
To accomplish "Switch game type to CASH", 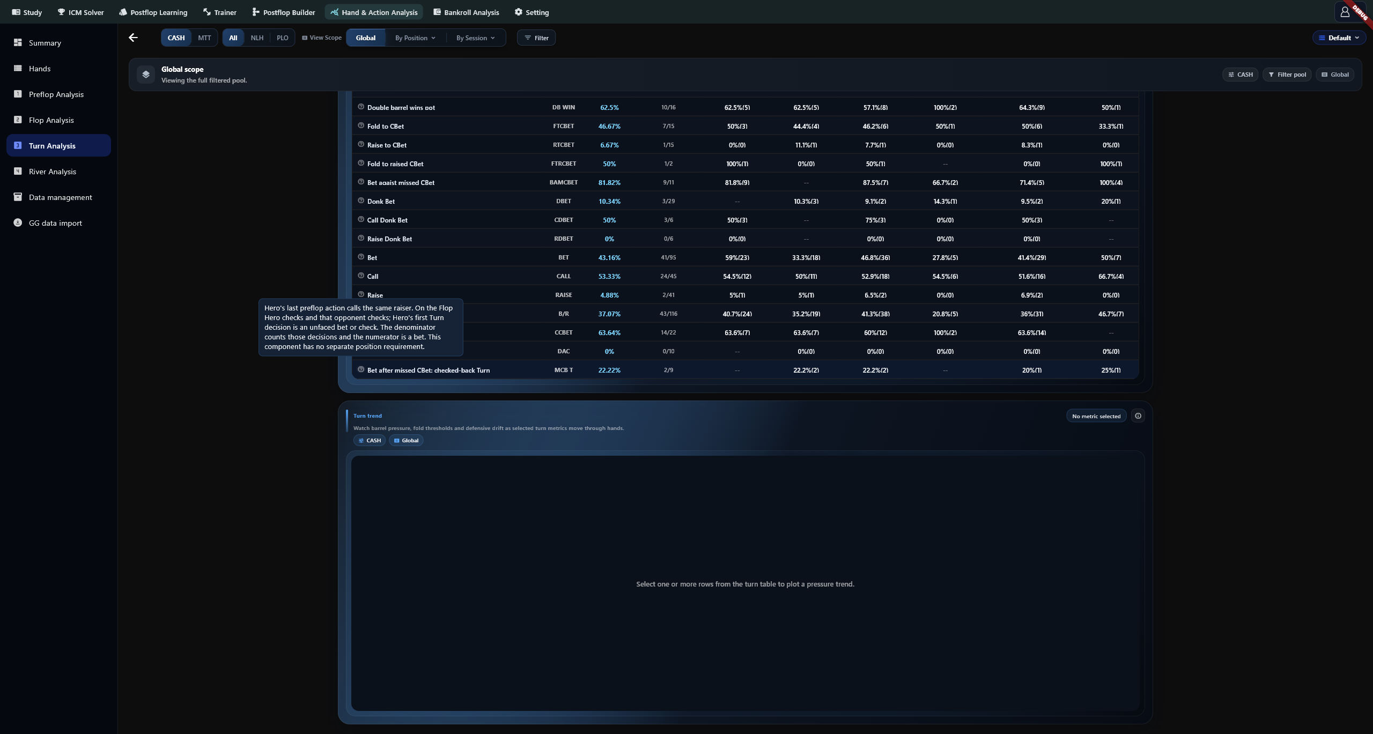I will 176,38.
